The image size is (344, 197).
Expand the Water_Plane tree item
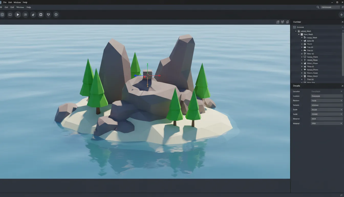[302, 60]
